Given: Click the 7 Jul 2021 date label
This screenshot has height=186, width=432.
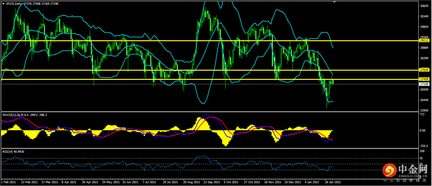Looking at the screenshot, I should point(149,183).
